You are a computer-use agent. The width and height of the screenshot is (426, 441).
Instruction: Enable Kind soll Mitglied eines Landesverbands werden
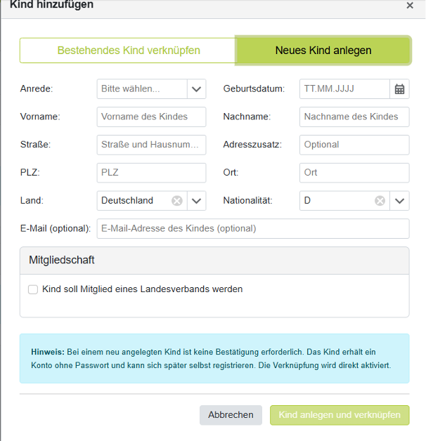click(x=33, y=289)
